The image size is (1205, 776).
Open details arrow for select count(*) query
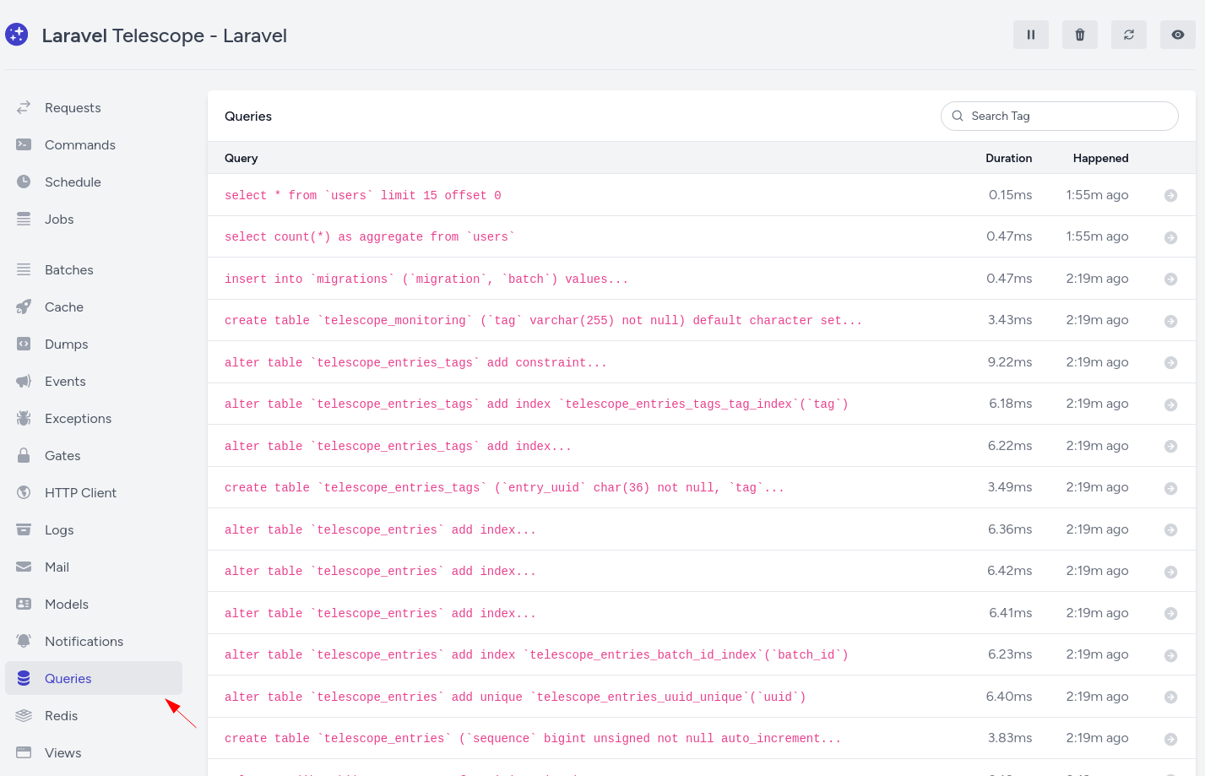click(1170, 237)
